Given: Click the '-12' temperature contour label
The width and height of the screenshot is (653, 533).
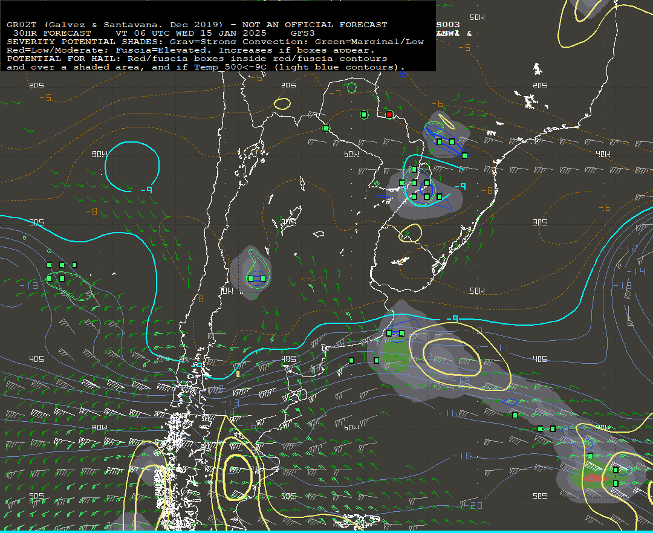Looking at the screenshot, I should pos(628,248).
